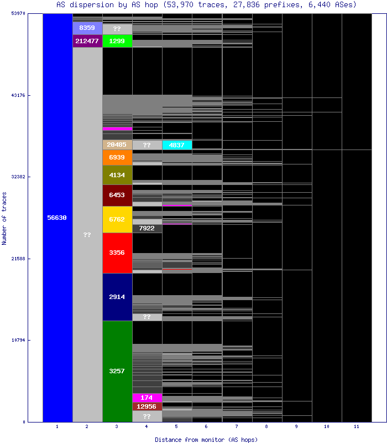
Task: Click the light blue 8359 block
Action: coord(87,28)
